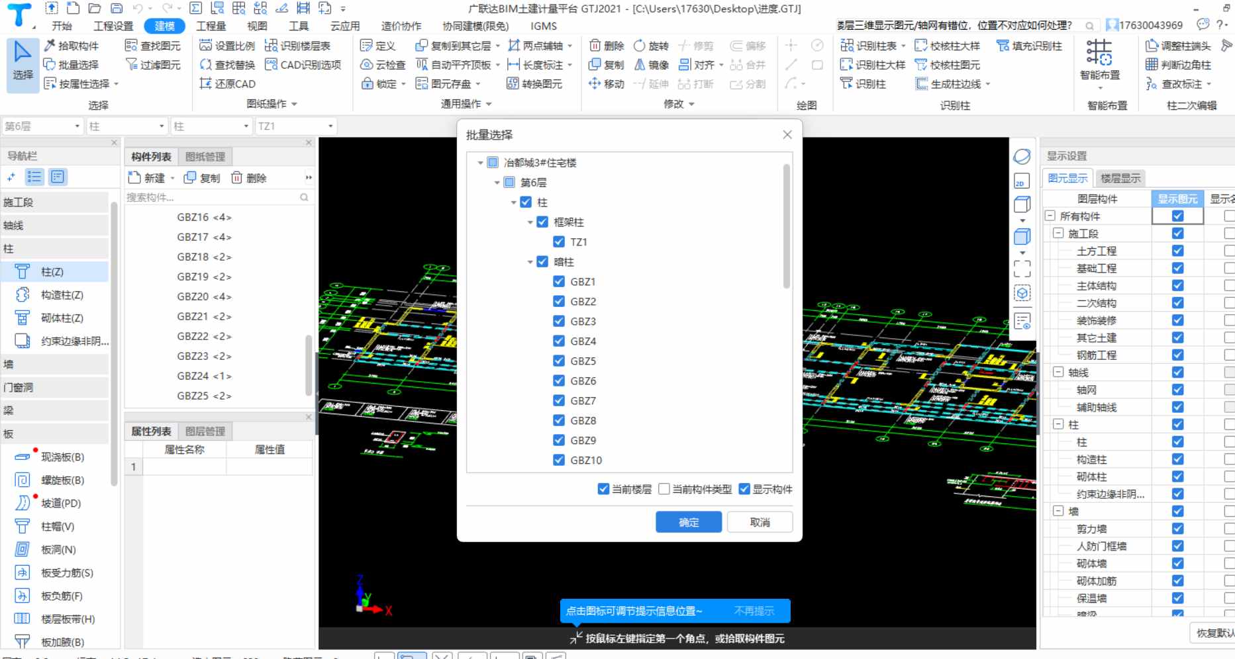
Task: Collapse the 第6层 node in batch select
Action: (x=497, y=183)
